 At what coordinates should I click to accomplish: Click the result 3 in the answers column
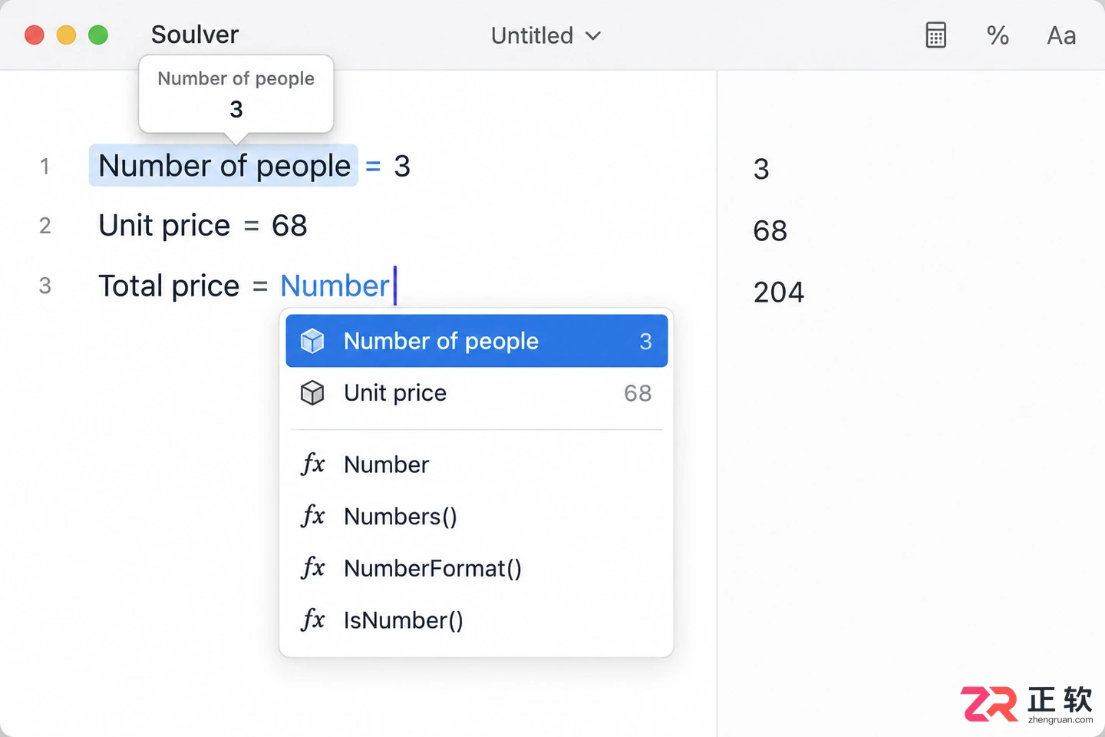click(x=761, y=170)
